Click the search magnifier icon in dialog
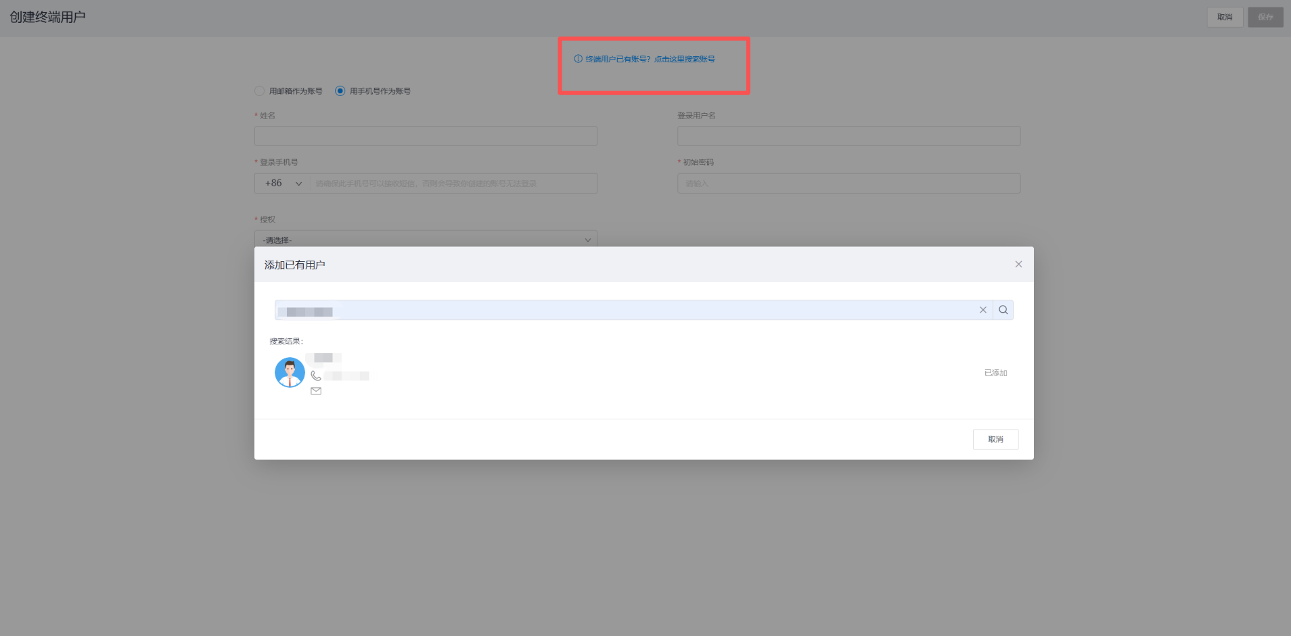1291x636 pixels. pos(1003,310)
